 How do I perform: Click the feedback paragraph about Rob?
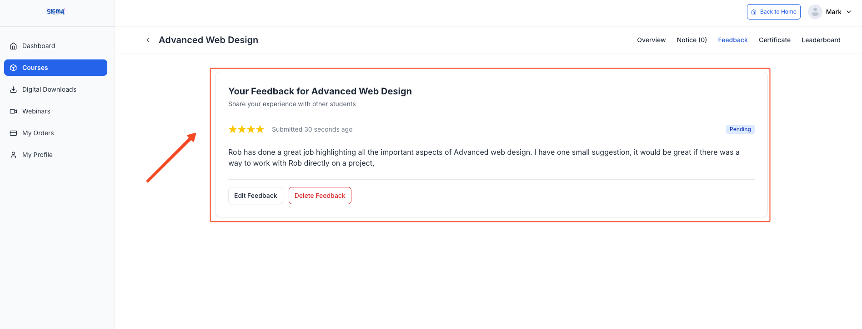point(484,157)
